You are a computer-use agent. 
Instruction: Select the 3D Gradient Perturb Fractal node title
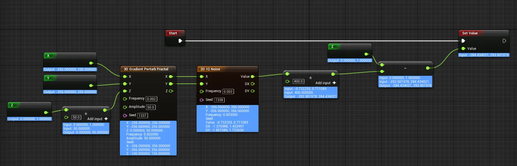pos(146,69)
